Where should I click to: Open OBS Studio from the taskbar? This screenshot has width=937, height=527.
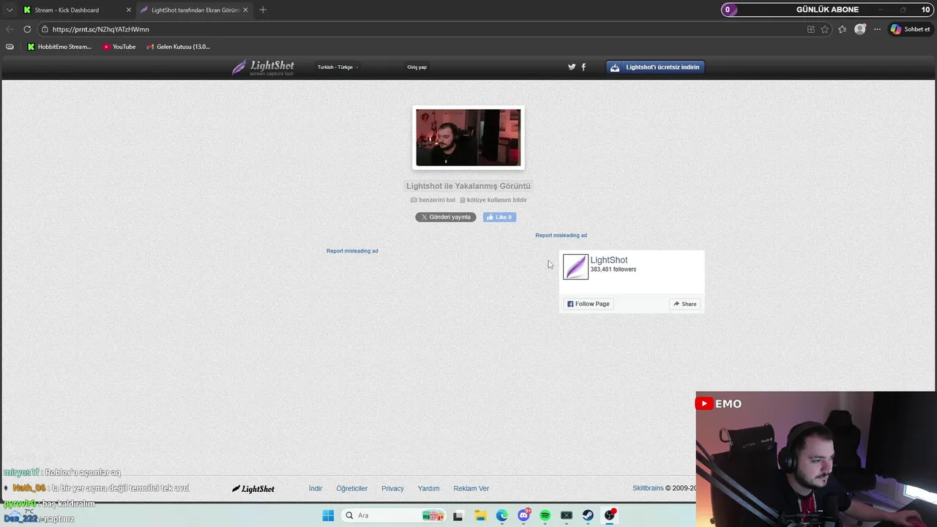pos(610,515)
